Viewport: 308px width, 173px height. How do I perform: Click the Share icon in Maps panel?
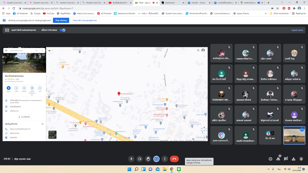[40, 88]
